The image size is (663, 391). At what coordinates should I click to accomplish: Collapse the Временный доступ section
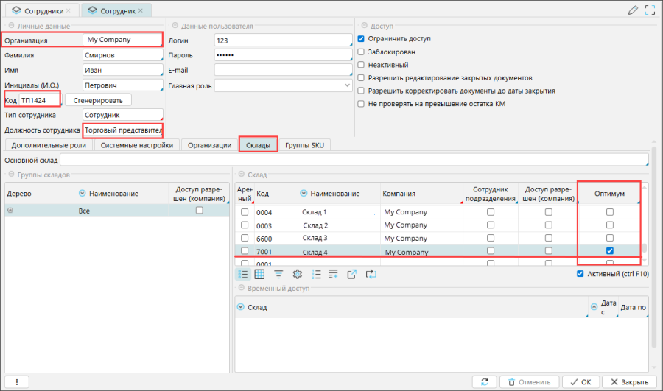(241, 289)
